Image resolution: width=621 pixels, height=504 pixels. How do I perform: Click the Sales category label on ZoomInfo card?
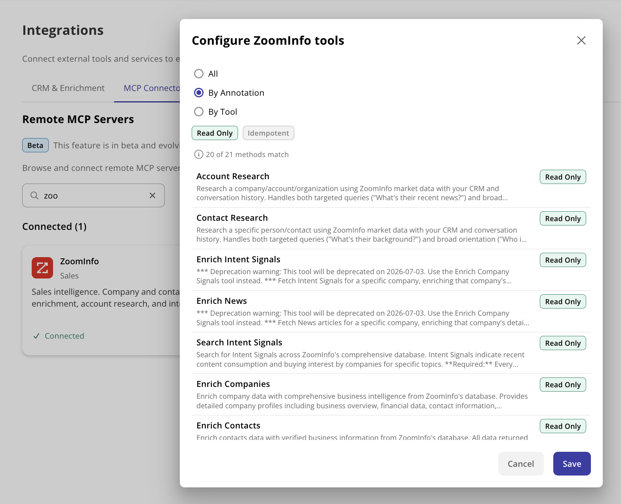(69, 276)
